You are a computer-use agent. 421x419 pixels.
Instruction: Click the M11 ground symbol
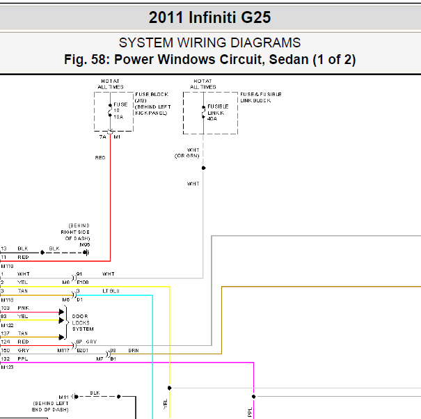tap(75, 396)
